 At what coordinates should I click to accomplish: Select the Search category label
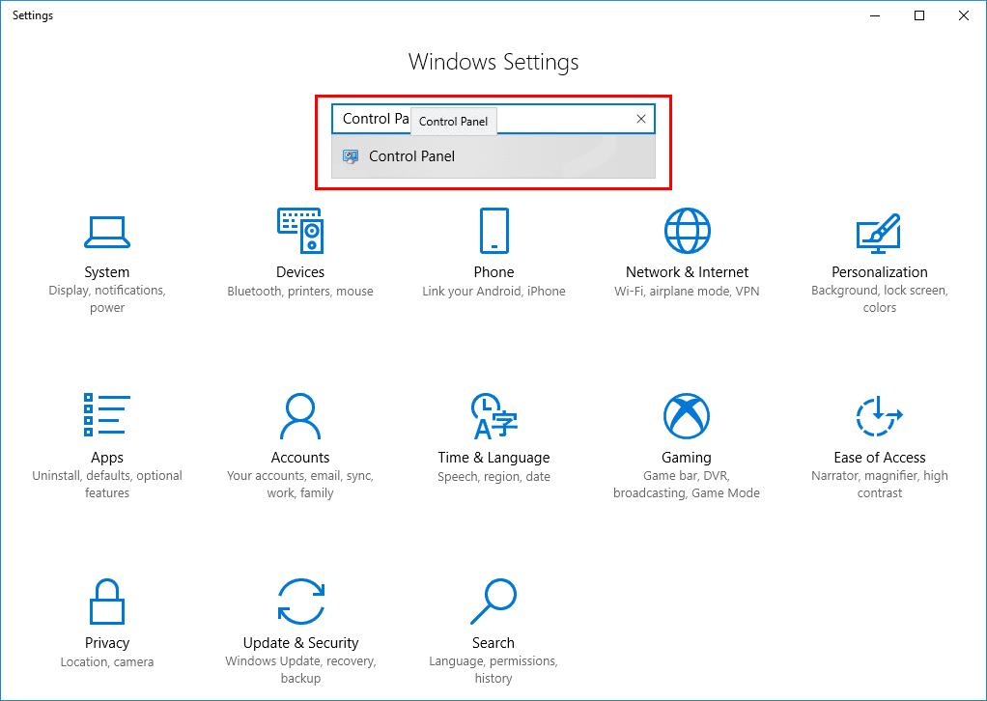click(493, 642)
